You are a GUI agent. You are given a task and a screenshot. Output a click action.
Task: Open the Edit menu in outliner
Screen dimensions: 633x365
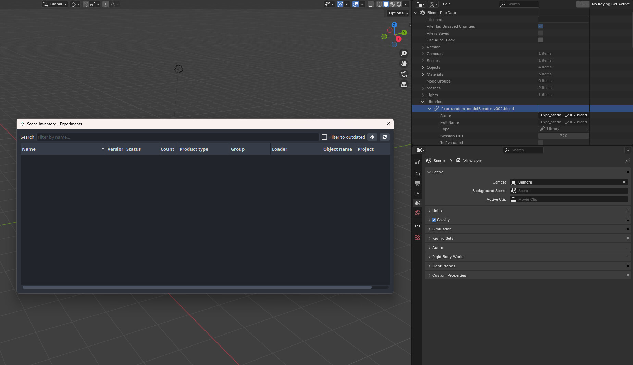pos(446,4)
